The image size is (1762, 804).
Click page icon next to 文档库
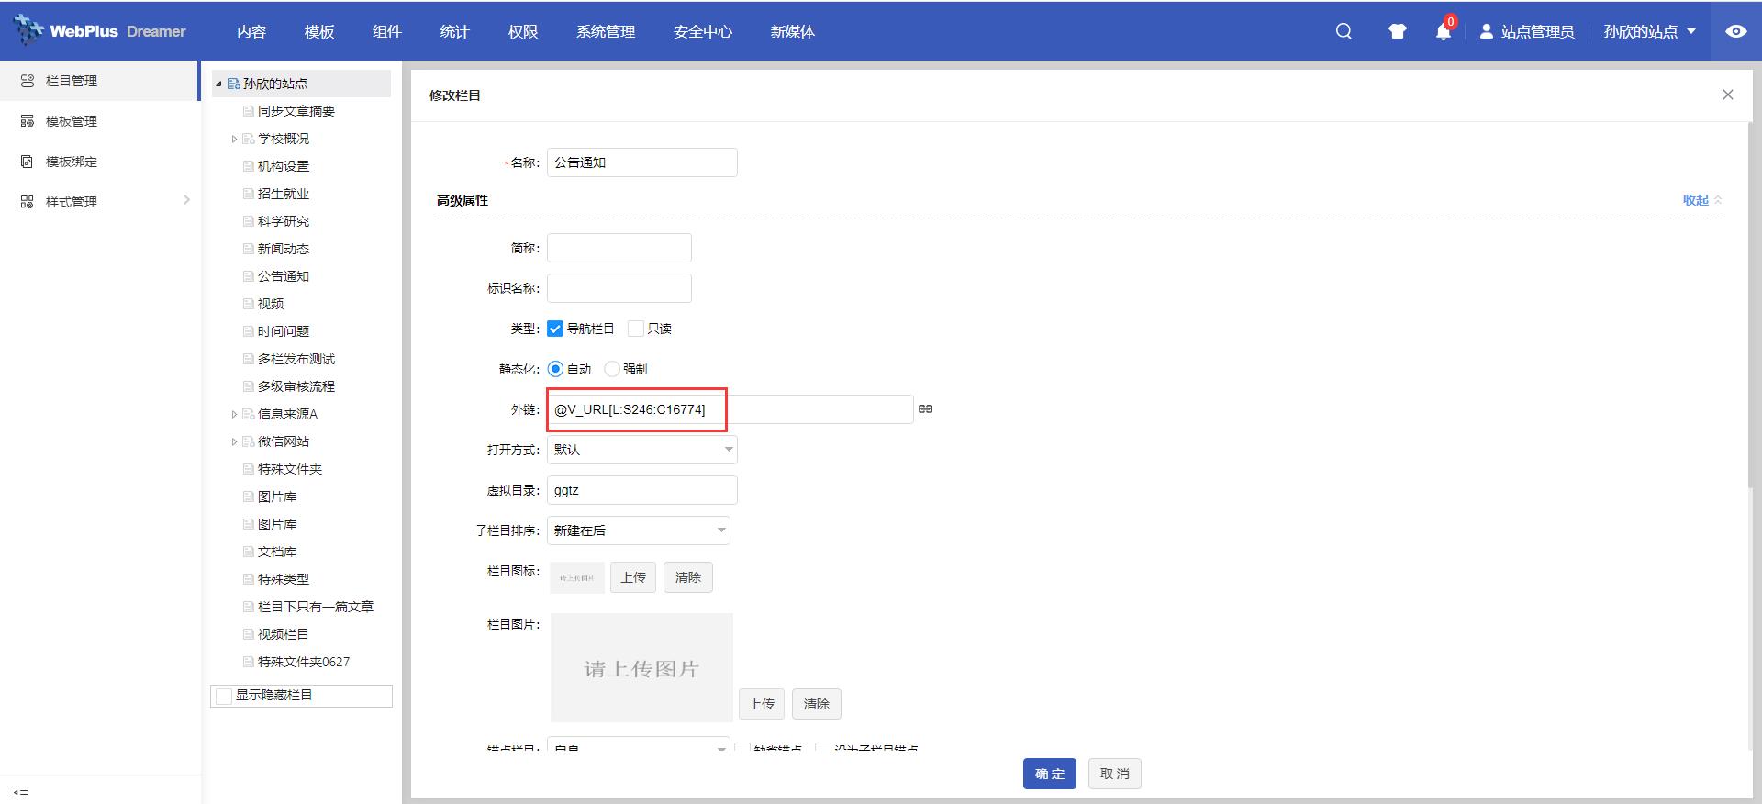[248, 552]
